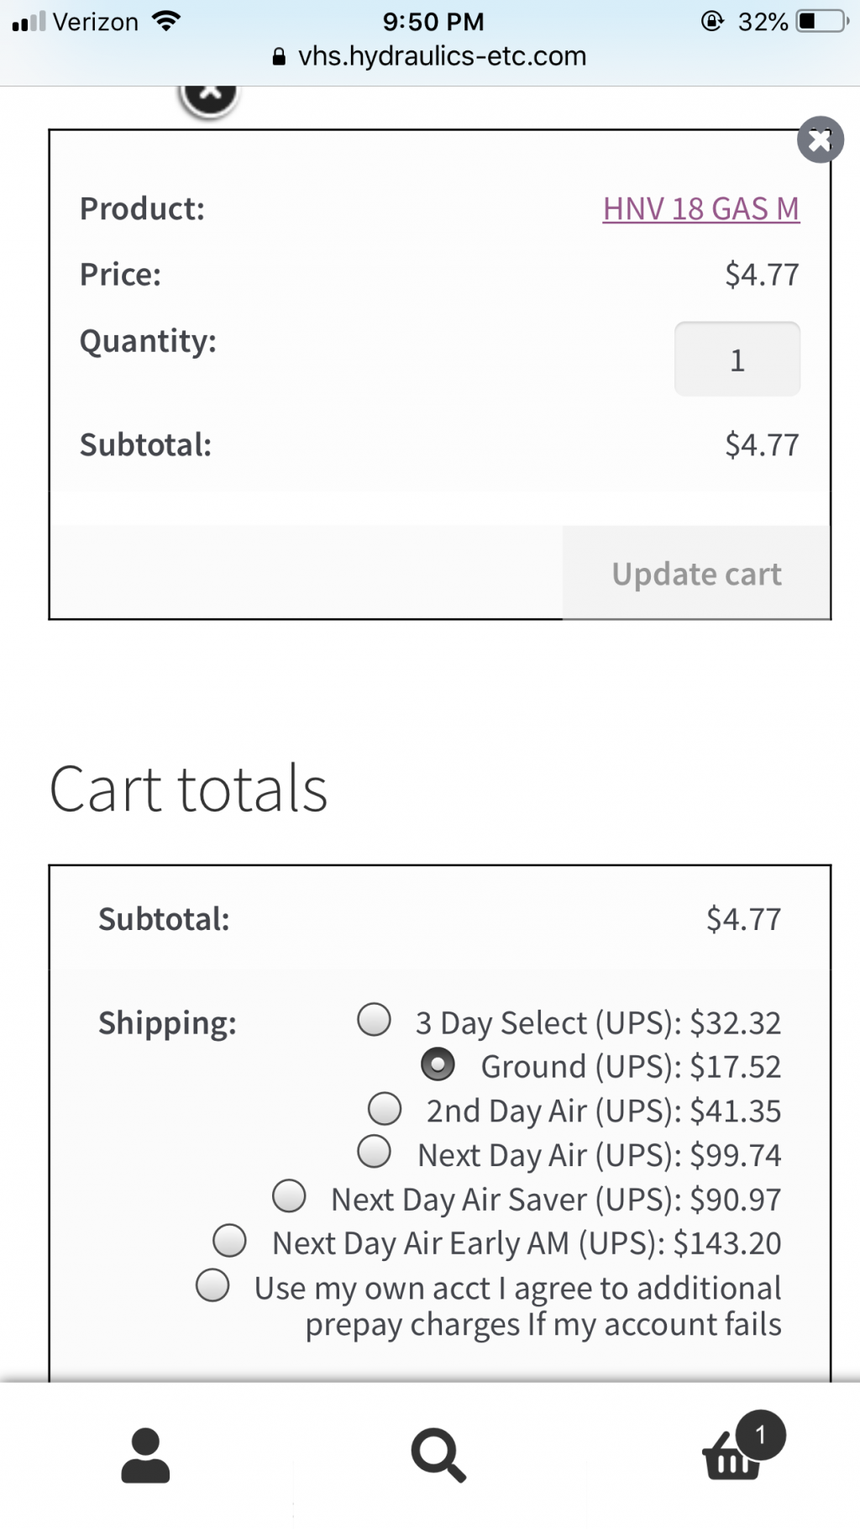Viewport: 860px width, 1529px height.
Task: Open the search magnifier icon
Action: click(438, 1456)
